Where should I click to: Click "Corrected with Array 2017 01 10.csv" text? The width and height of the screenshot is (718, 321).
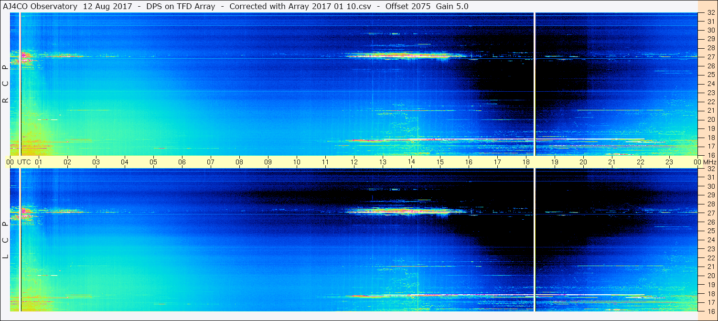[300, 7]
